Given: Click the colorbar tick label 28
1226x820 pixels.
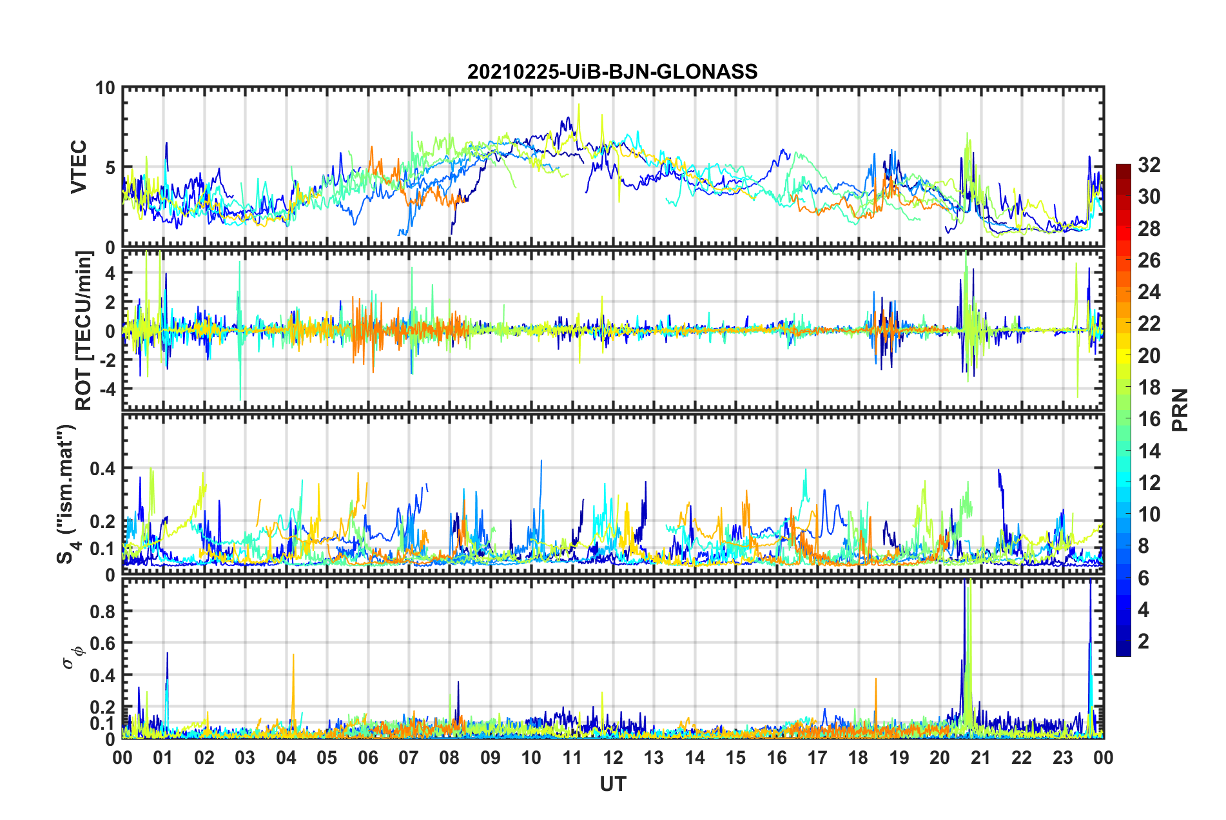Looking at the screenshot, I should [1149, 229].
